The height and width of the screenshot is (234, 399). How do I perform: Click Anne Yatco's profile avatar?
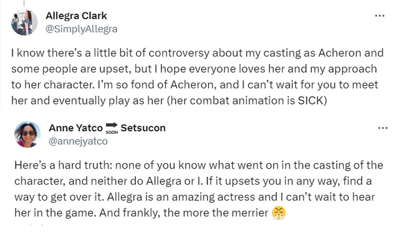point(27,134)
